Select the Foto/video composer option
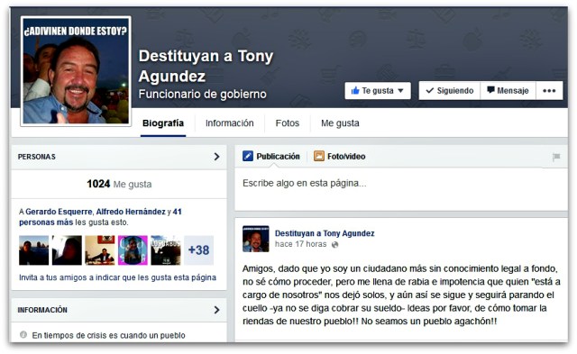The width and height of the screenshot is (577, 354). [x=339, y=156]
